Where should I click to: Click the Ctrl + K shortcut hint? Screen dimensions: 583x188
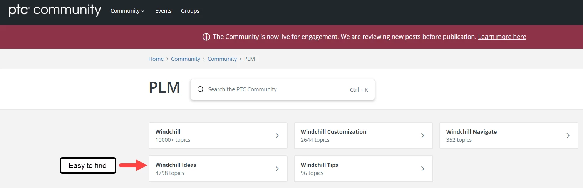[359, 90]
